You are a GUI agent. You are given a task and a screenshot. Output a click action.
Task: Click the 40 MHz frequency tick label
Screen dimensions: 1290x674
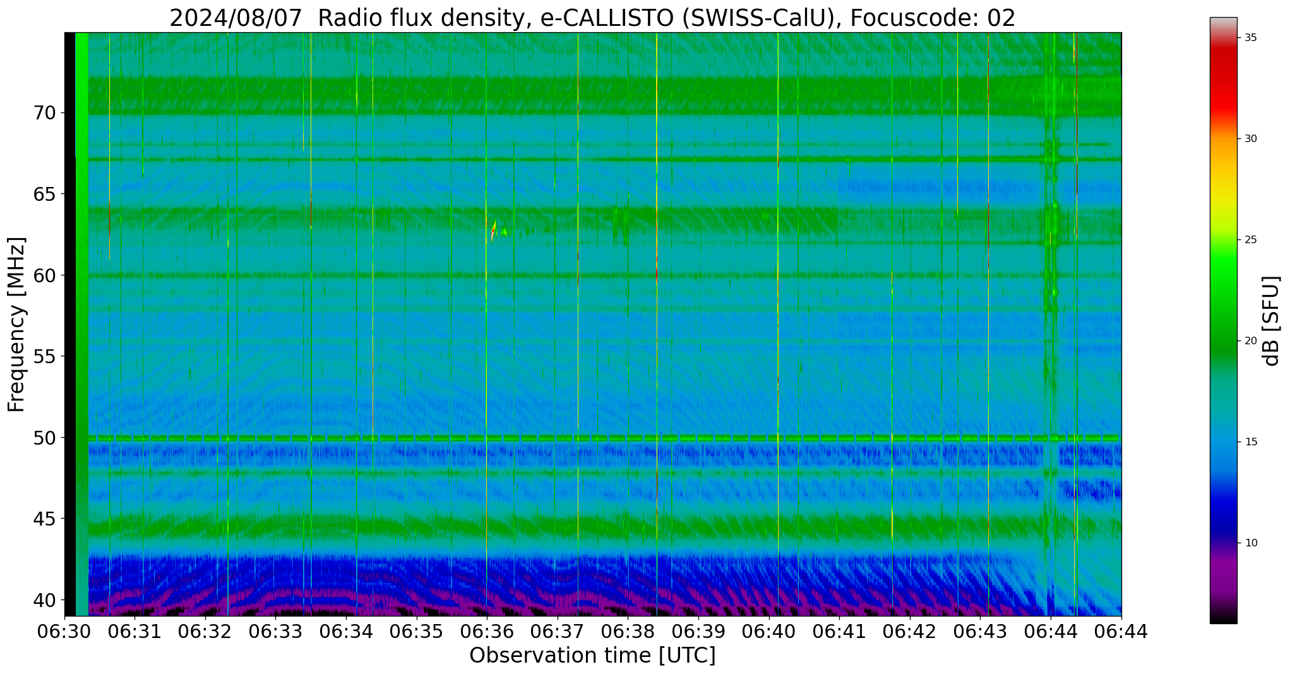click(x=44, y=599)
